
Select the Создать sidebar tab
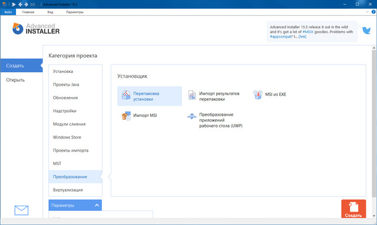21,65
